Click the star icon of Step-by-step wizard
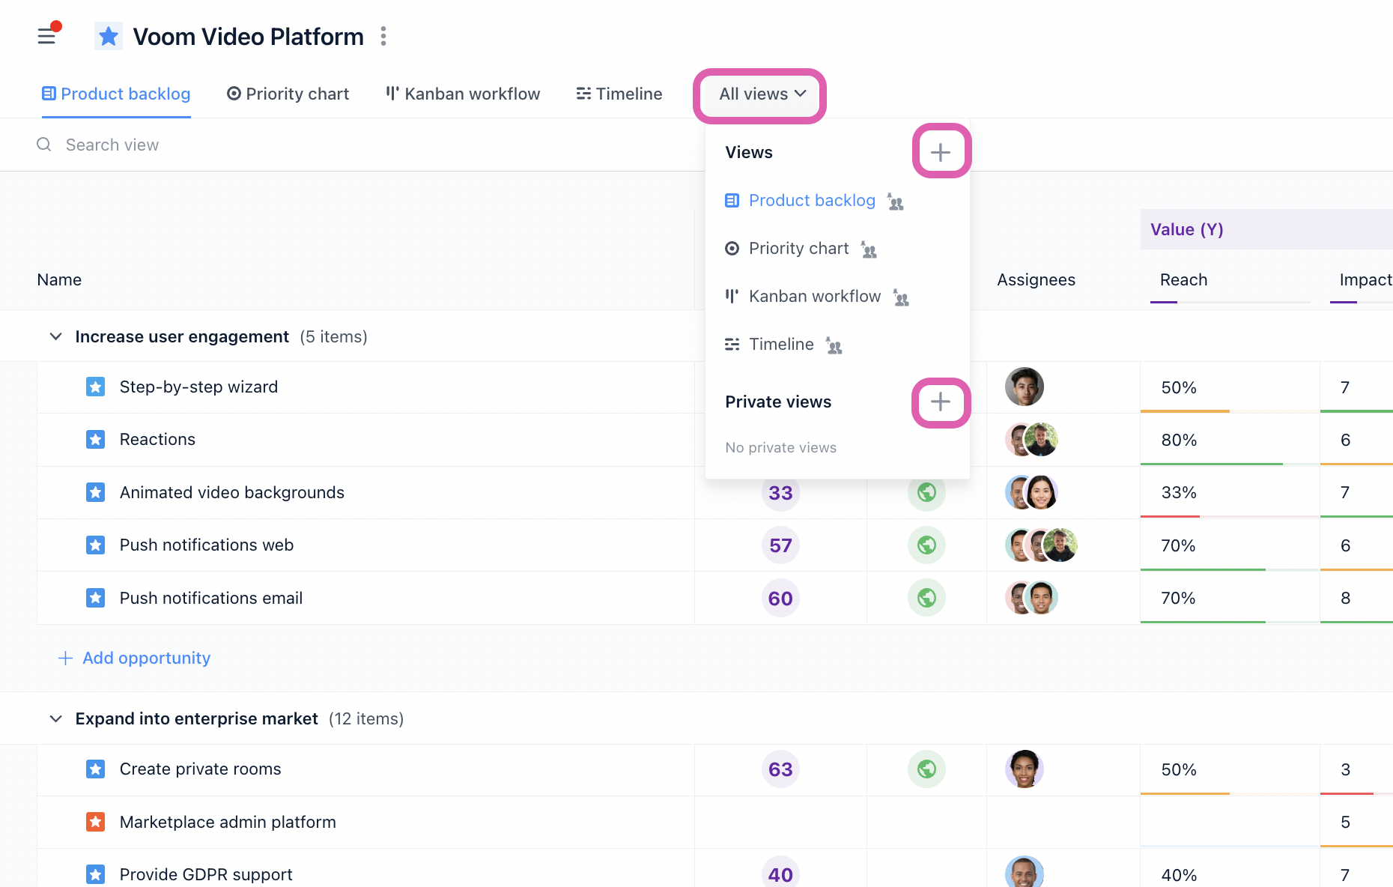1393x887 pixels. pyautogui.click(x=95, y=387)
